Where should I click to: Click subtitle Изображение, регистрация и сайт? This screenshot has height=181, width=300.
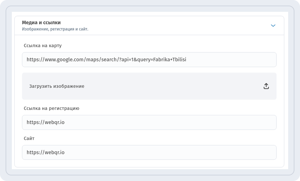click(55, 29)
